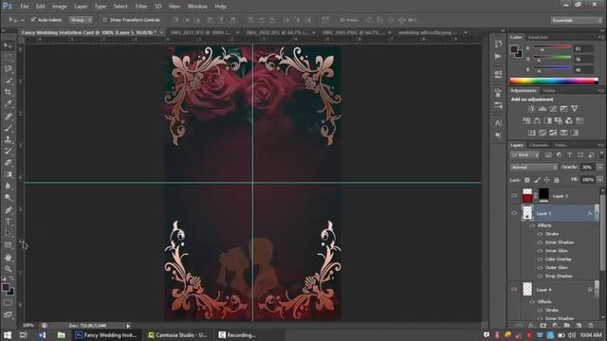Toggle Layer 5 Inner Glow effect visibility

540,250
